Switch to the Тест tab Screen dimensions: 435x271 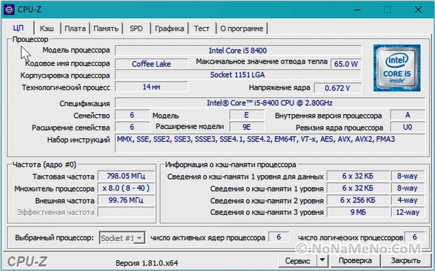pyautogui.click(x=201, y=28)
